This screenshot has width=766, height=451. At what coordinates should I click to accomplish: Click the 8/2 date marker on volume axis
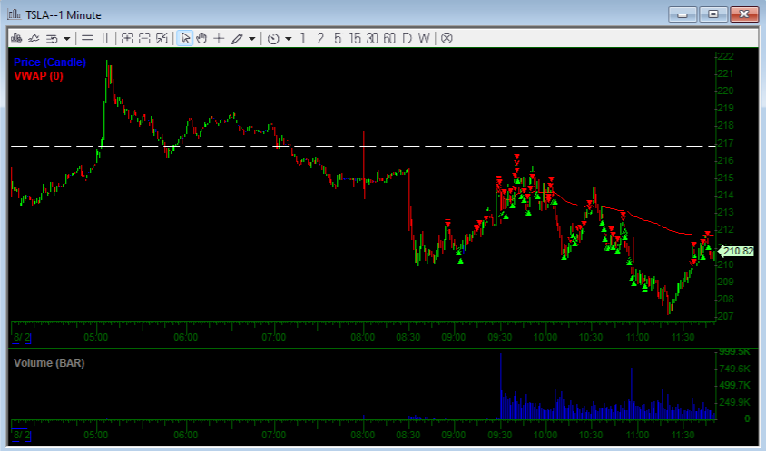22,435
